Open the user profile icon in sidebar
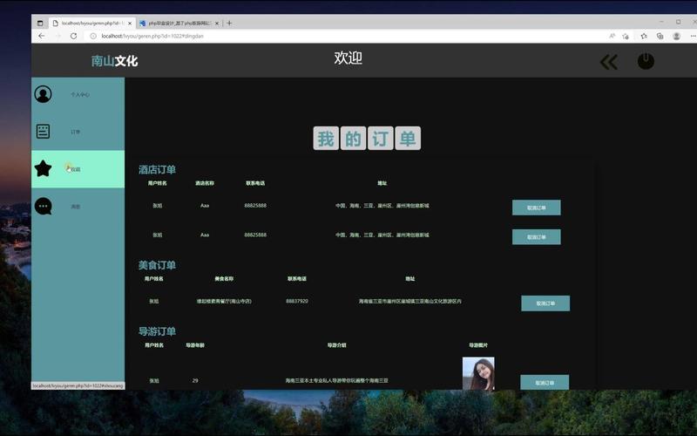 (43, 94)
